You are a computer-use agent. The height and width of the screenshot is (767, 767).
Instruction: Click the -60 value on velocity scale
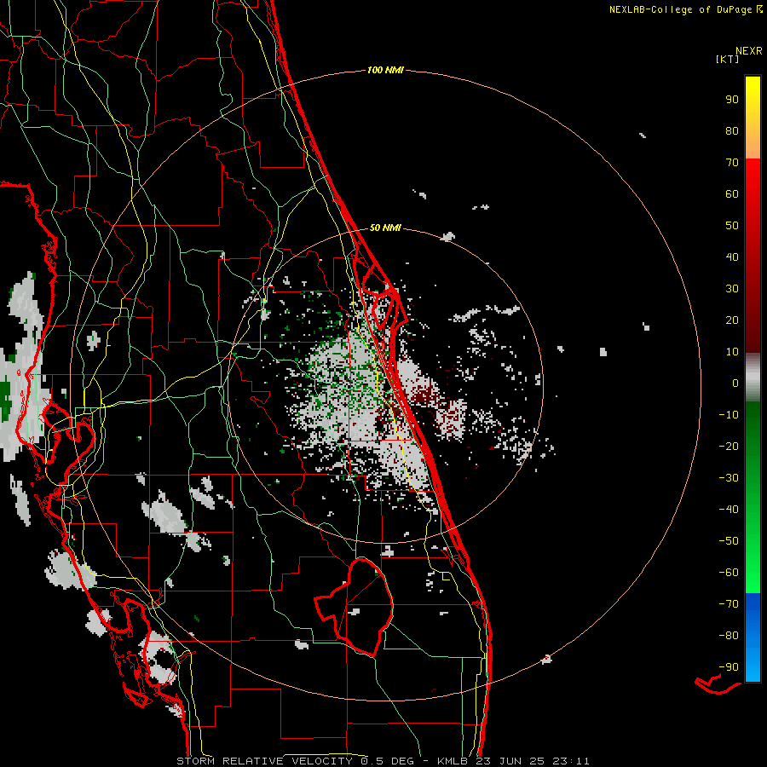[729, 573]
